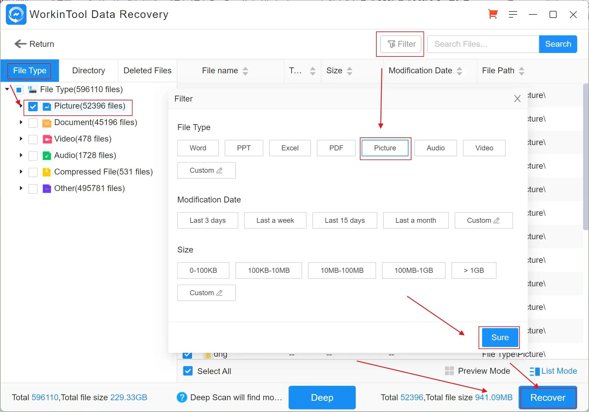The height and width of the screenshot is (412, 589).
Task: Click the shopping cart icon
Action: (493, 14)
